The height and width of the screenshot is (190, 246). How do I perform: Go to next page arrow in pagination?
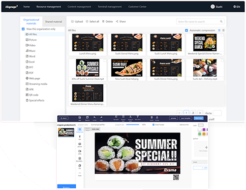(200, 113)
